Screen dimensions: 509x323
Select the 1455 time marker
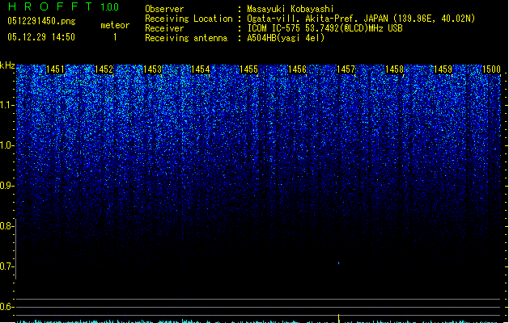pos(248,70)
